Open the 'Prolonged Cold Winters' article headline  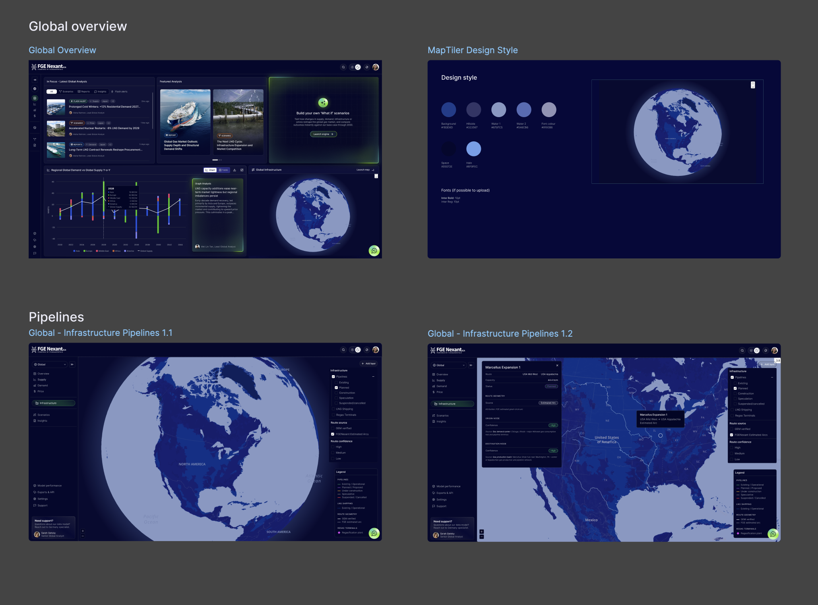pos(104,107)
